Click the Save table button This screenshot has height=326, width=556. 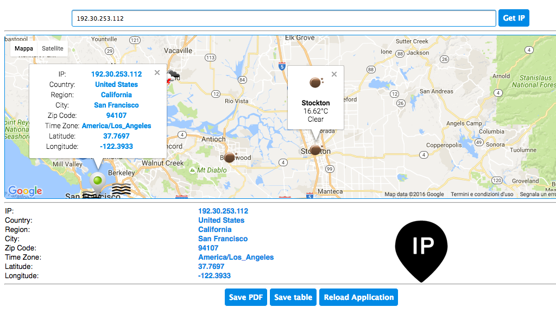point(293,297)
